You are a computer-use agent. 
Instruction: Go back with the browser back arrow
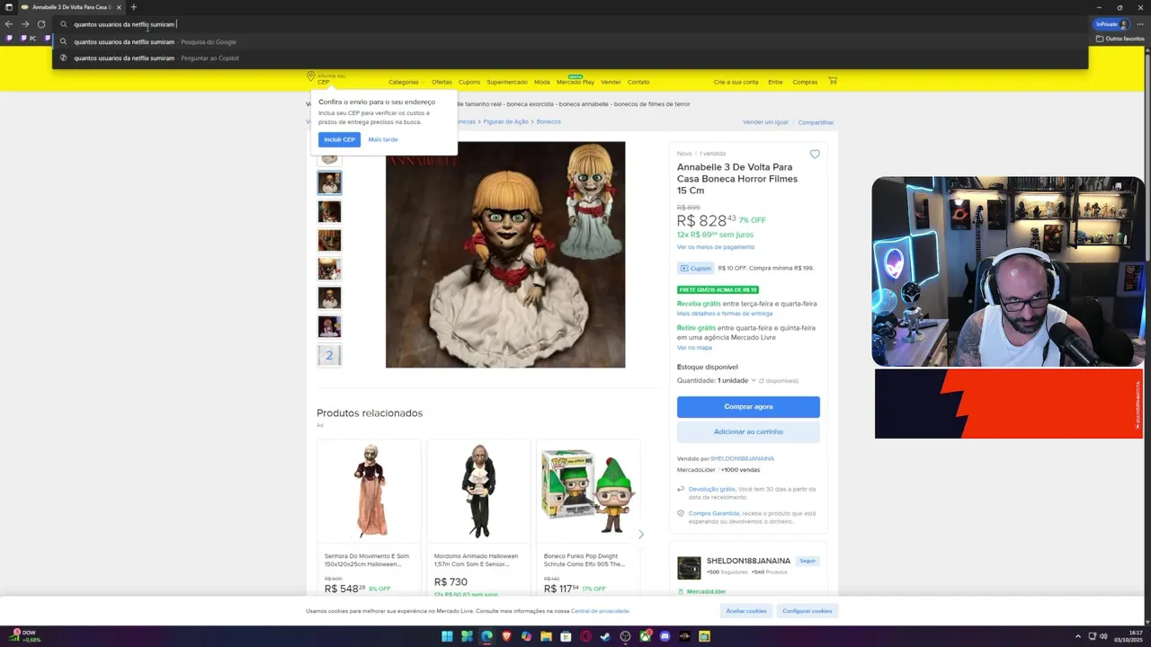pyautogui.click(x=9, y=24)
